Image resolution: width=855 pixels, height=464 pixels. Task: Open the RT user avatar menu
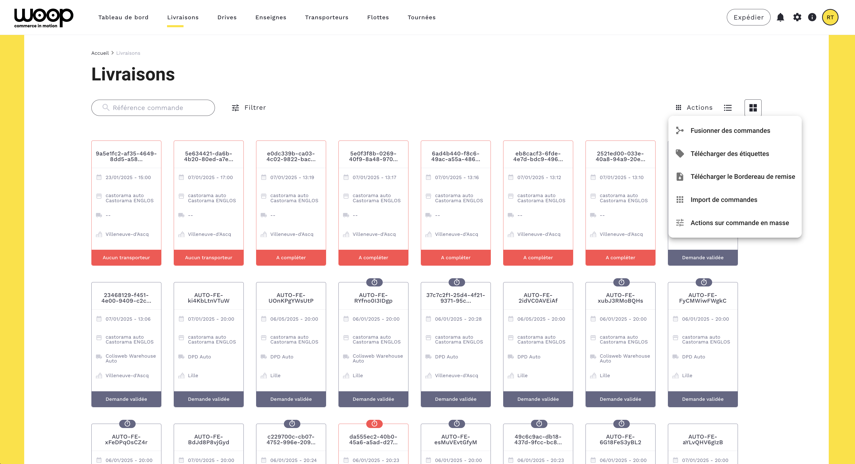(830, 17)
